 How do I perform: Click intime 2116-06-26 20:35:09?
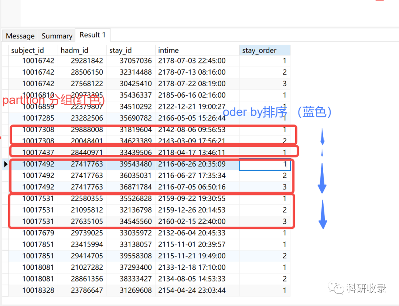(197, 164)
